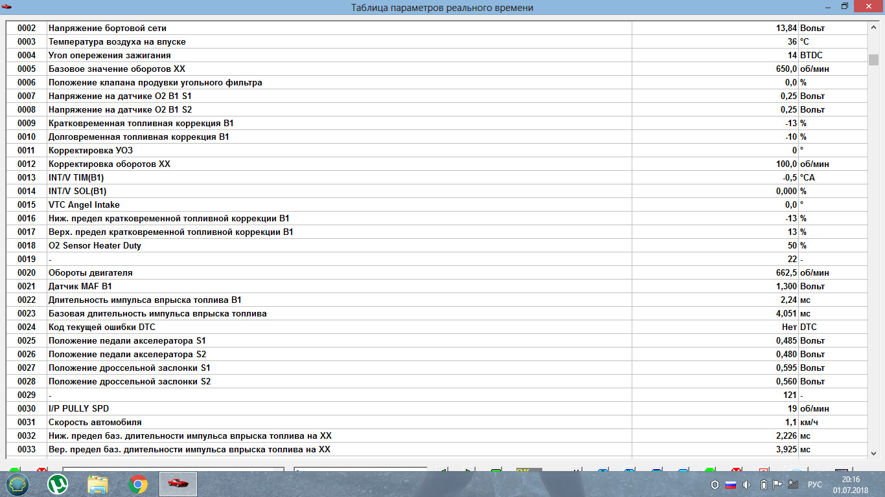Select row 'Температура воздуха на впуске'
This screenshot has width=885, height=497.
click(437, 42)
